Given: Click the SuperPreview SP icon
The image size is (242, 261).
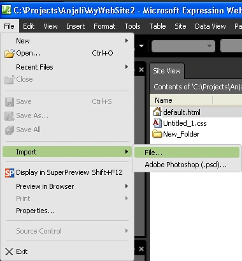Looking at the screenshot, I should (10, 173).
